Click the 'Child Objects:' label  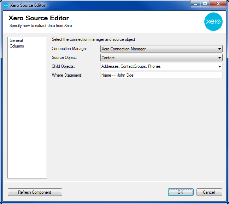point(63,66)
